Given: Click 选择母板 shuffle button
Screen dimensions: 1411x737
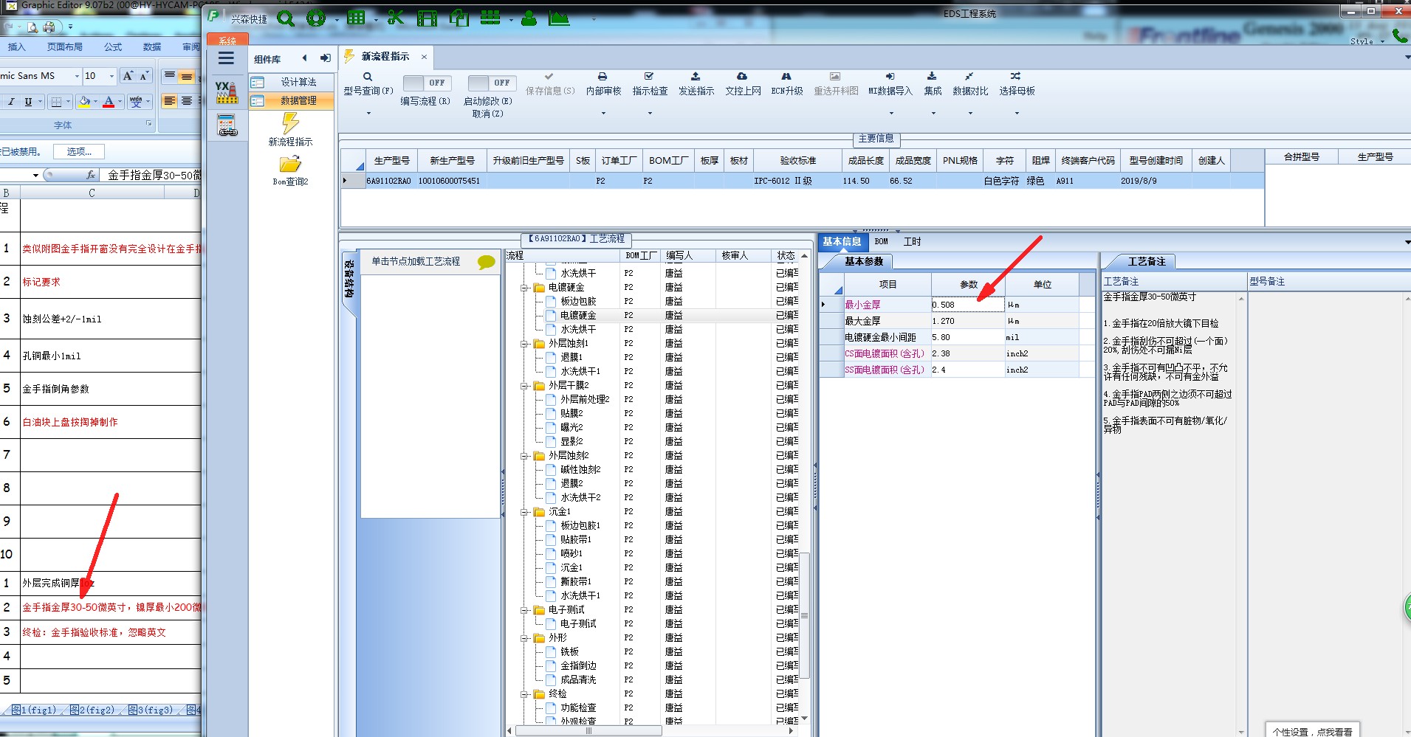Looking at the screenshot, I should (1017, 84).
